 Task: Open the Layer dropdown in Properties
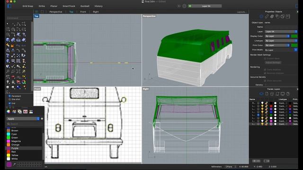pyautogui.click(x=281, y=32)
